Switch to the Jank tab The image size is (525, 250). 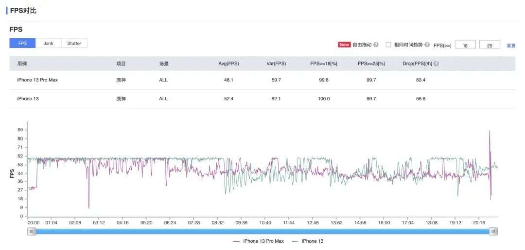(x=49, y=43)
